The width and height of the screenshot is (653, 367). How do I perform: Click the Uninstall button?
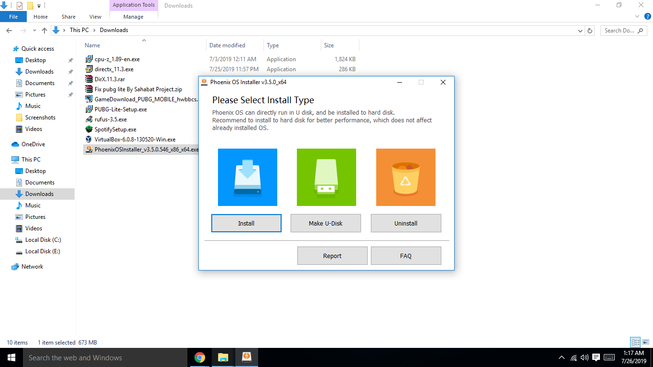tap(406, 223)
